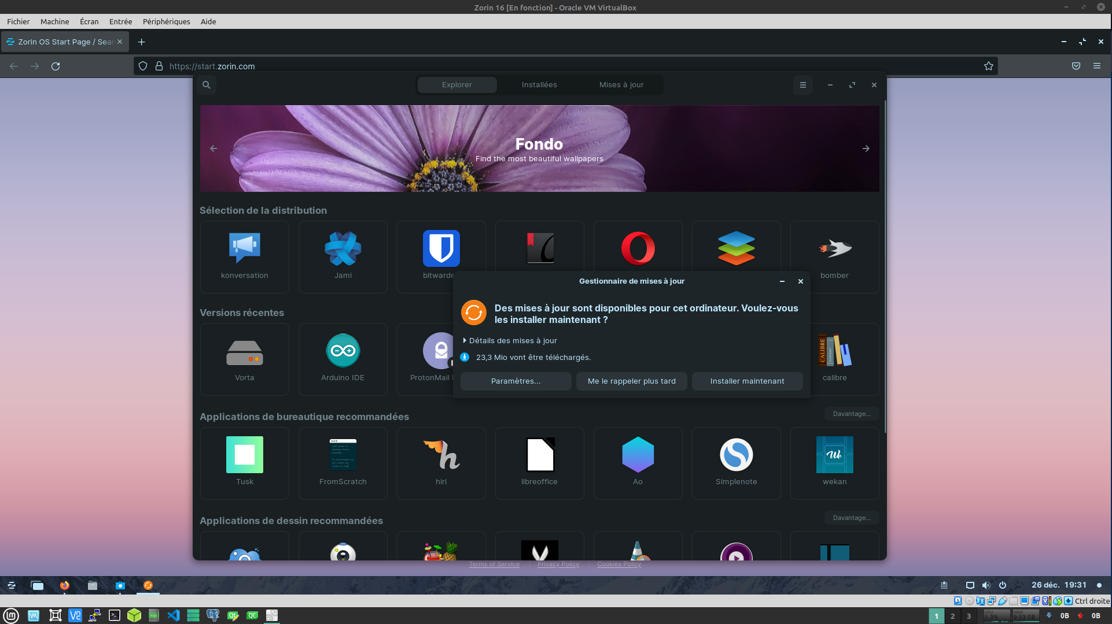Show previous banner with left arrow
Viewport: 1112px width, 624px height.
pos(213,148)
